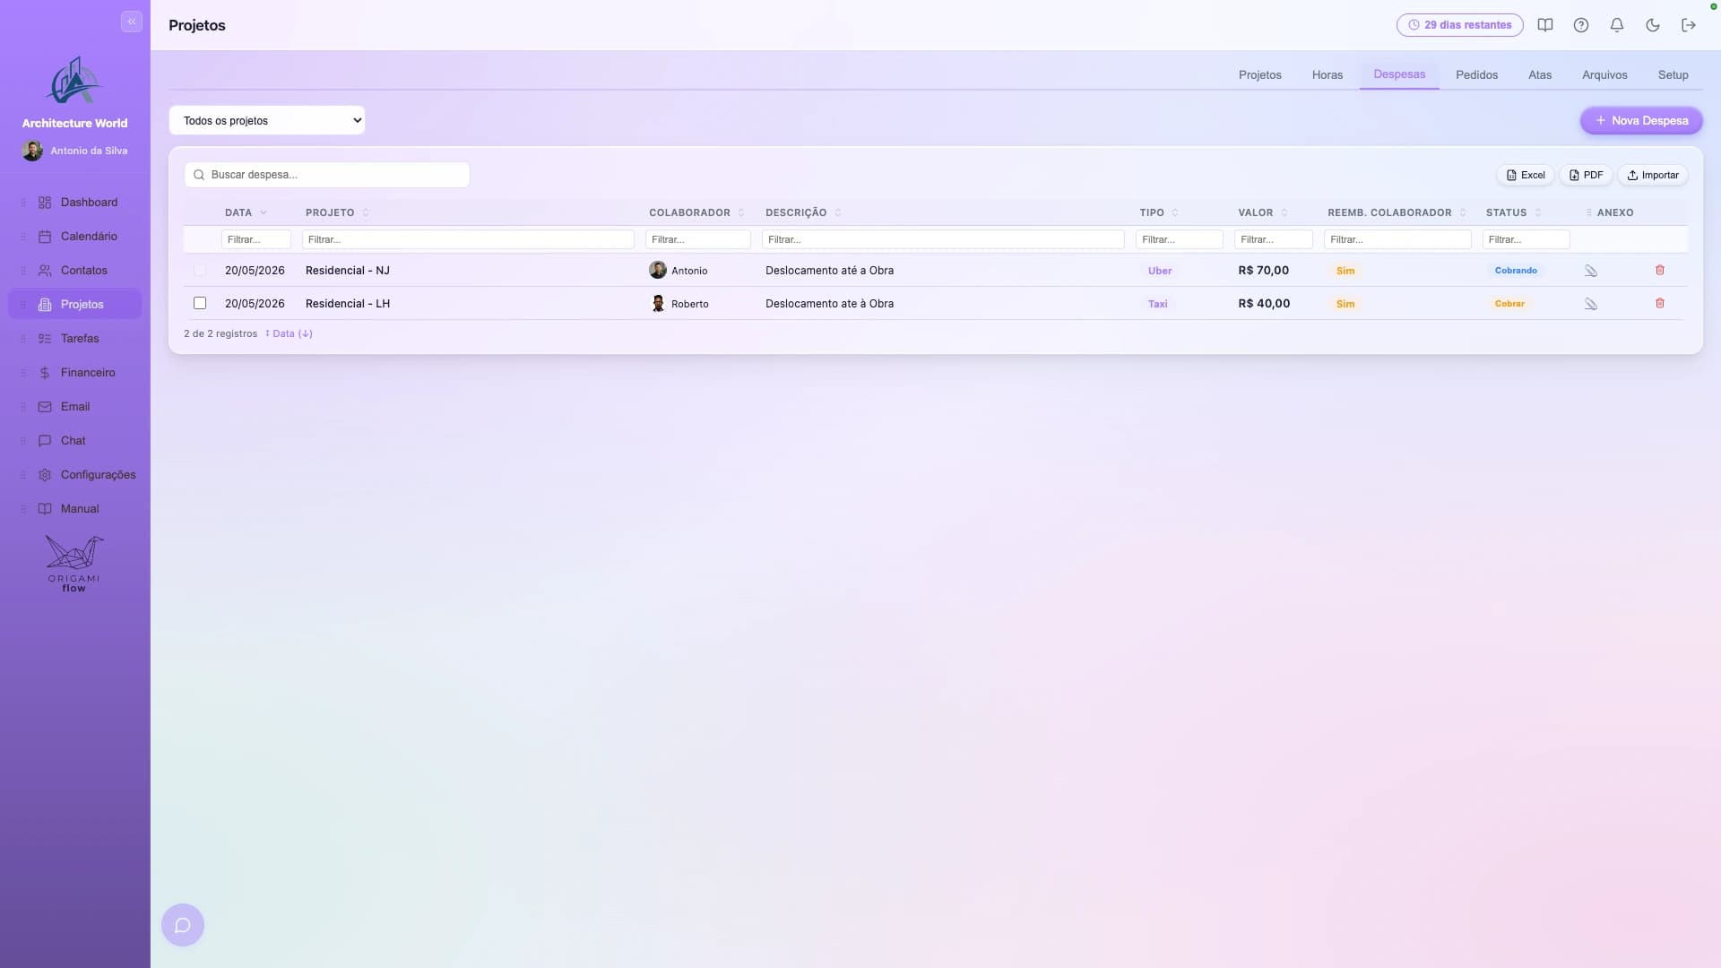Sort by the PROJETO column header

pos(337,212)
